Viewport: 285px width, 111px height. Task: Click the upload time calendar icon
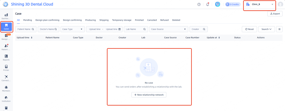tap(120, 29)
